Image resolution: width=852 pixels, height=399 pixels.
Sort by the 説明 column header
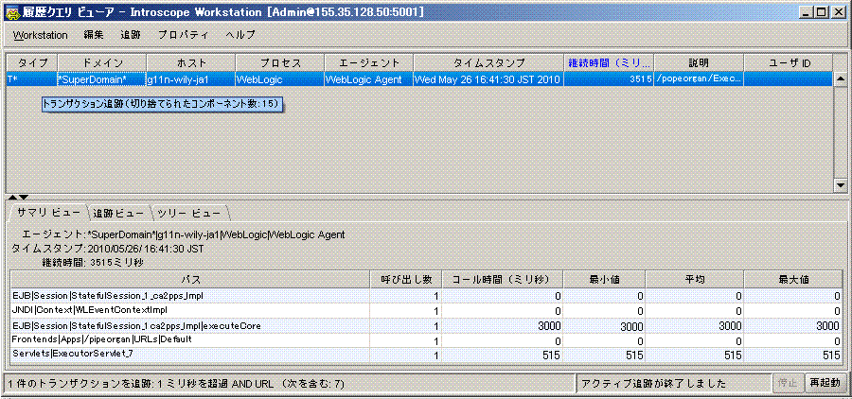(x=699, y=63)
